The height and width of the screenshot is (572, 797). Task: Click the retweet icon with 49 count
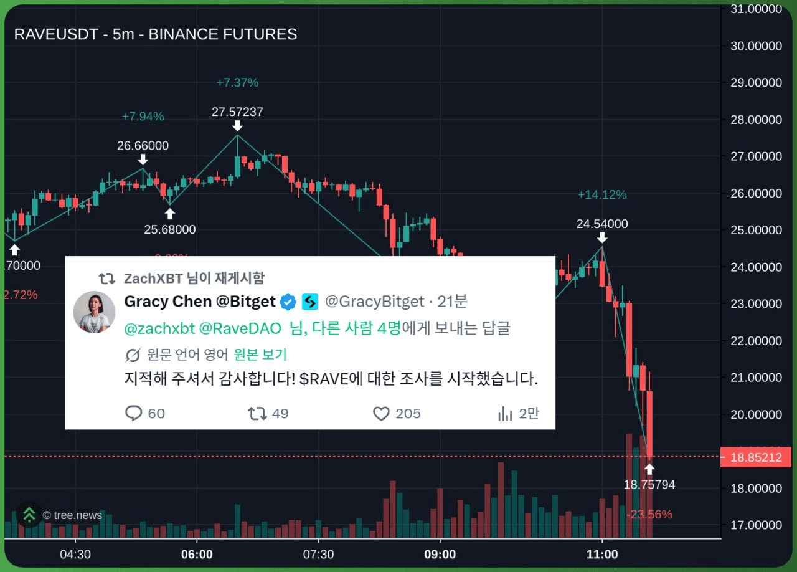(257, 413)
